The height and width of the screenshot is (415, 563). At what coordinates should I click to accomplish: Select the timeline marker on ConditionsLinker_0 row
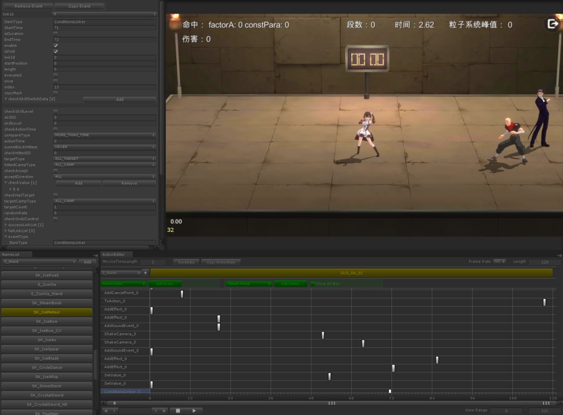[390, 391]
